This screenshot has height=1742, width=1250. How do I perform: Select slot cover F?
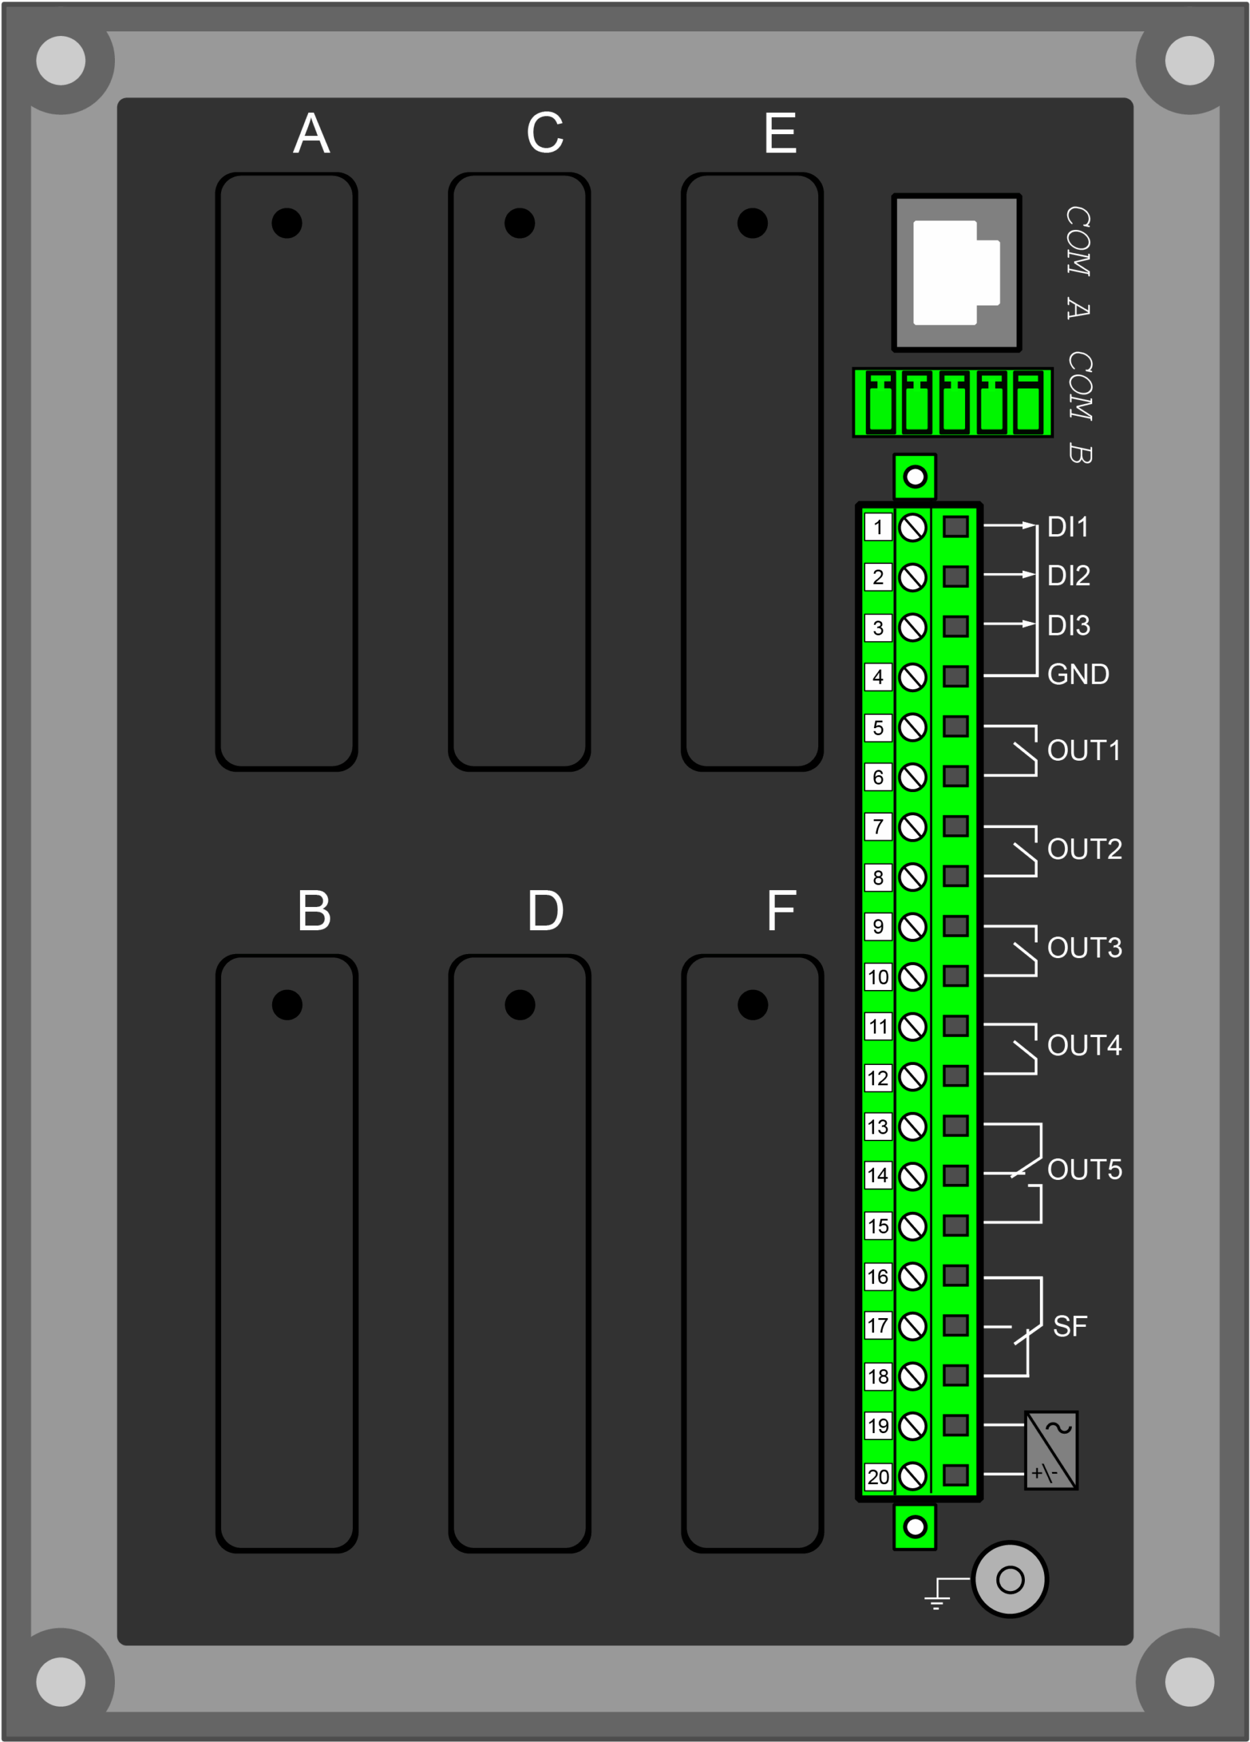tap(751, 1253)
